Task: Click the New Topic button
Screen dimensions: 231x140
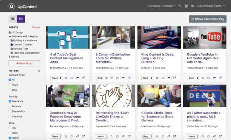Action: click(24, 63)
